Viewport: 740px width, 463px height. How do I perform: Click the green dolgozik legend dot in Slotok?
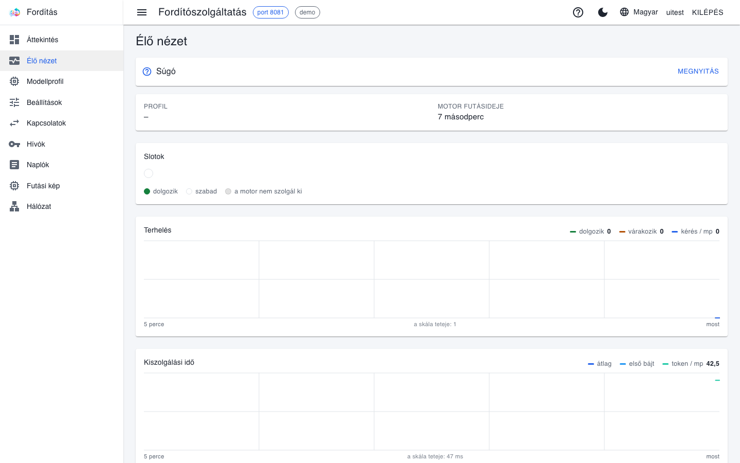coord(147,191)
